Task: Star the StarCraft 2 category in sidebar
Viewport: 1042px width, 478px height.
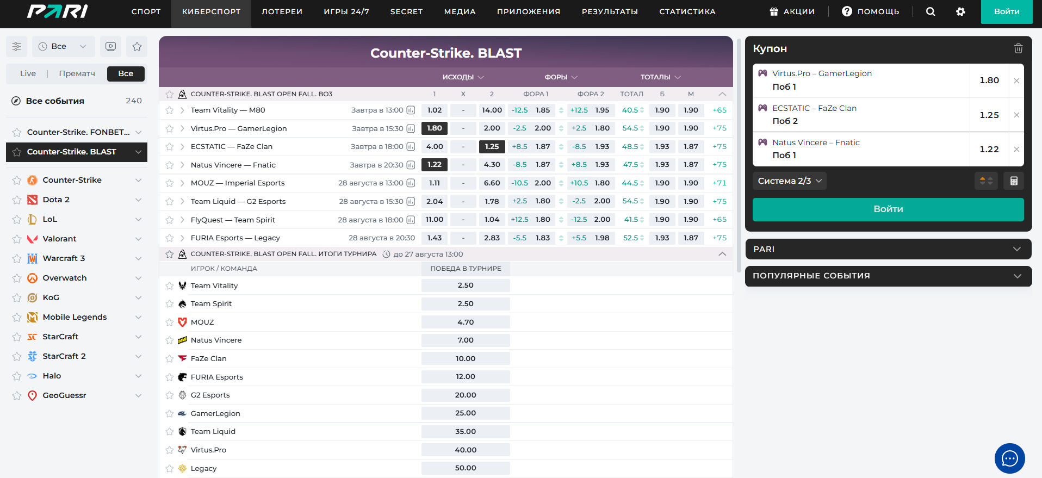Action: point(17,357)
